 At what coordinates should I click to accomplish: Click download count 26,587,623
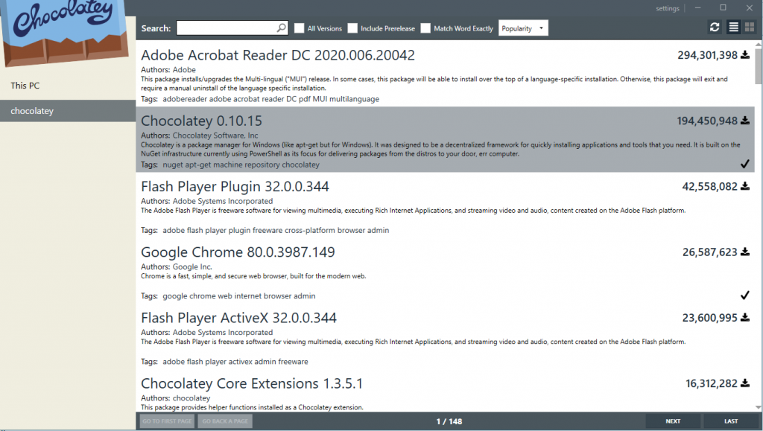click(x=710, y=252)
